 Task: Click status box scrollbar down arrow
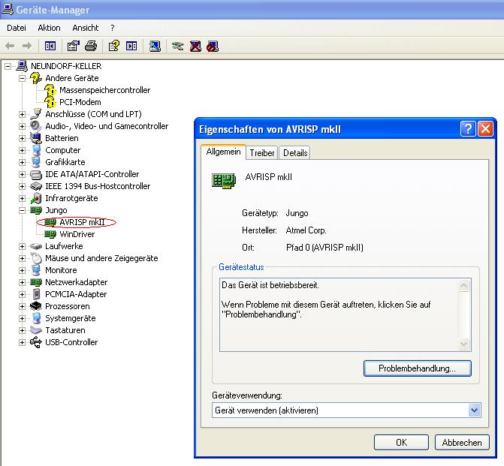pos(464,344)
